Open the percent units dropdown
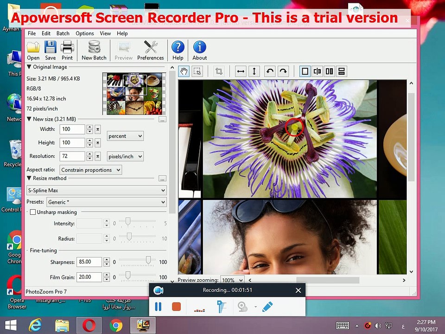The image size is (445, 334). pos(125,136)
